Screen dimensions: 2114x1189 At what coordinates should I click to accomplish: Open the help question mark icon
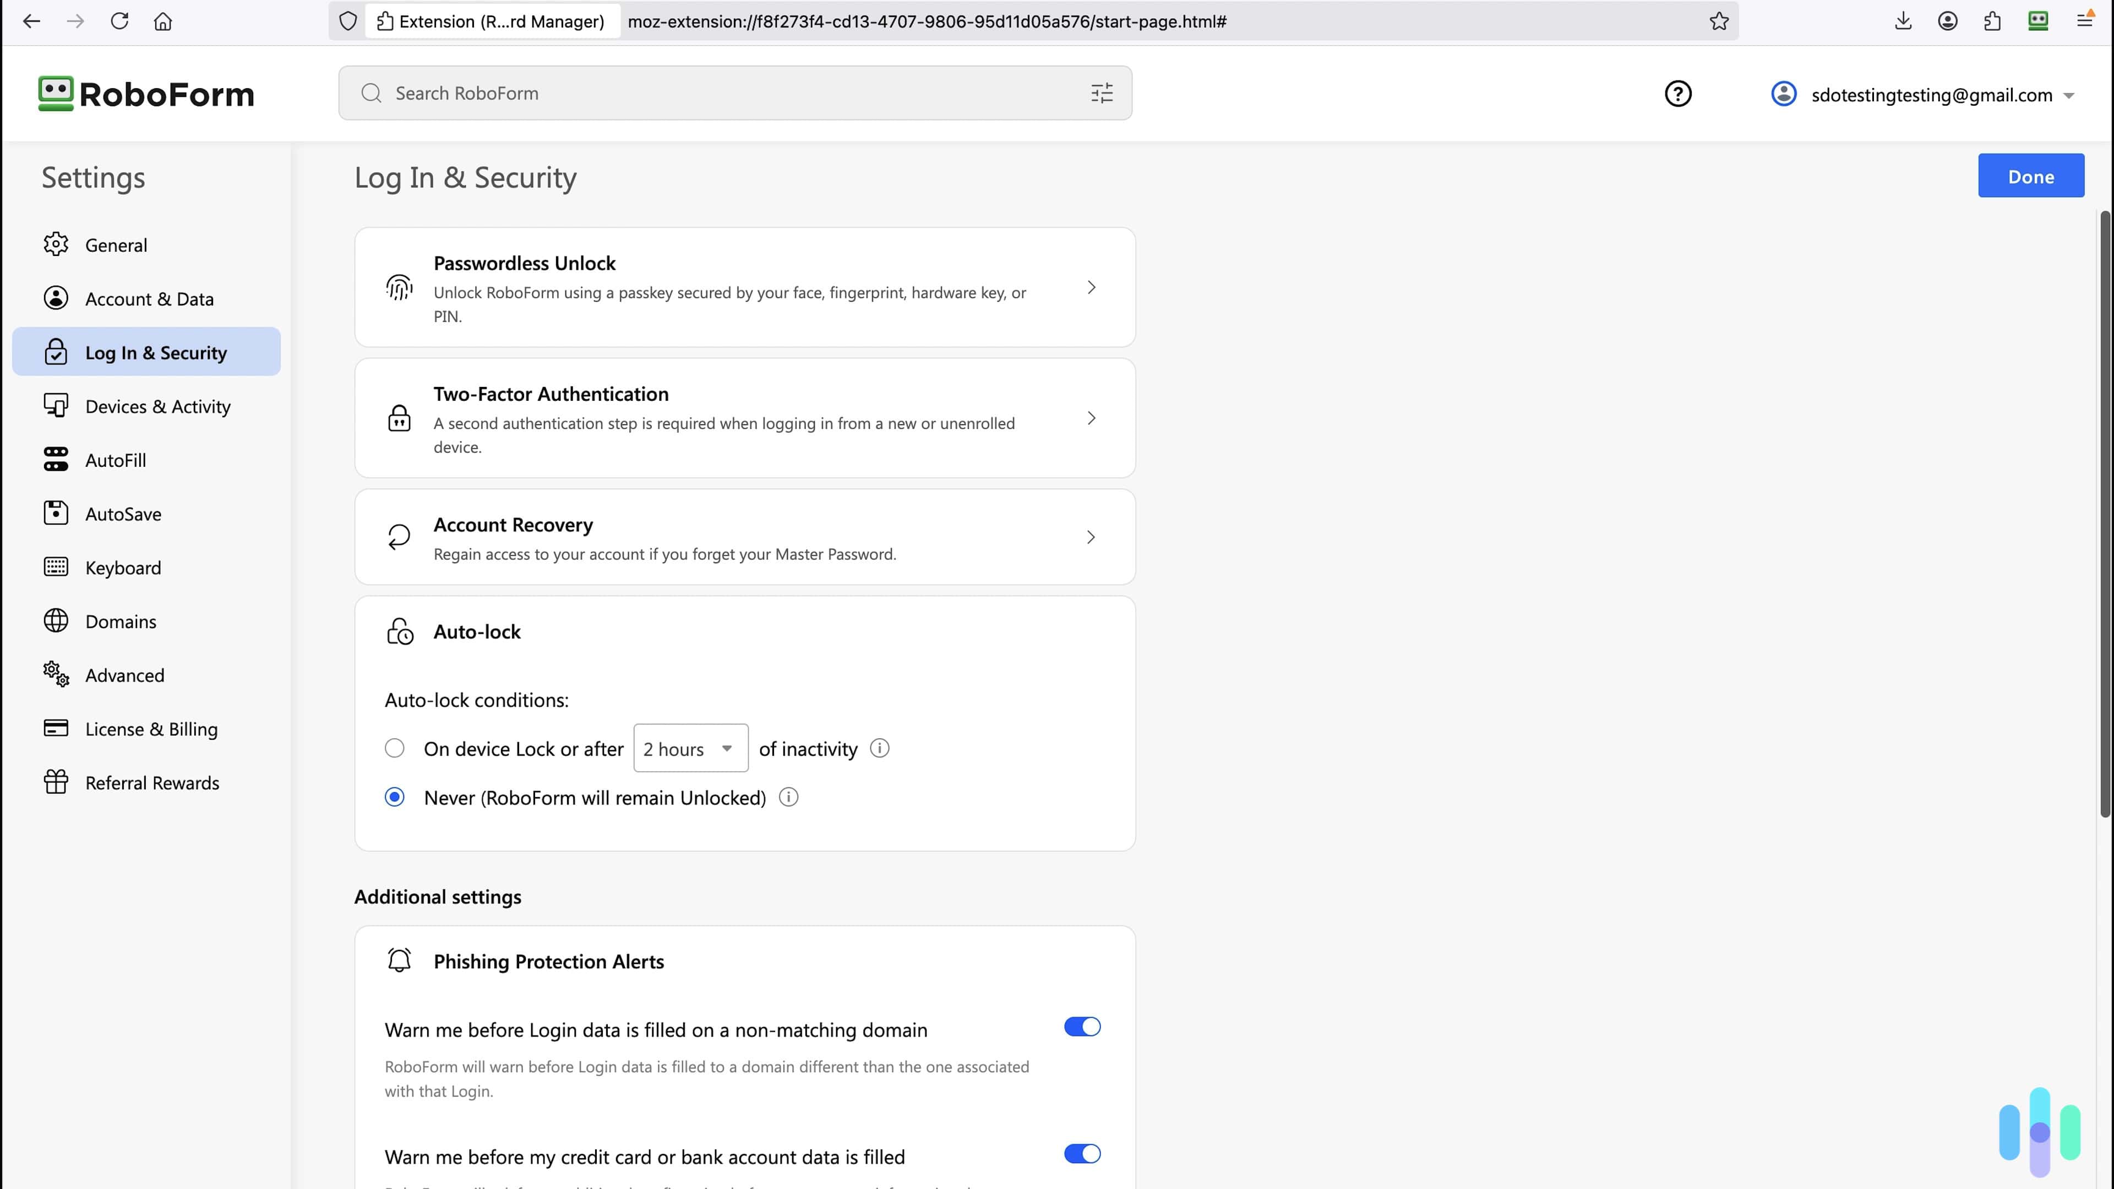[x=1677, y=94]
